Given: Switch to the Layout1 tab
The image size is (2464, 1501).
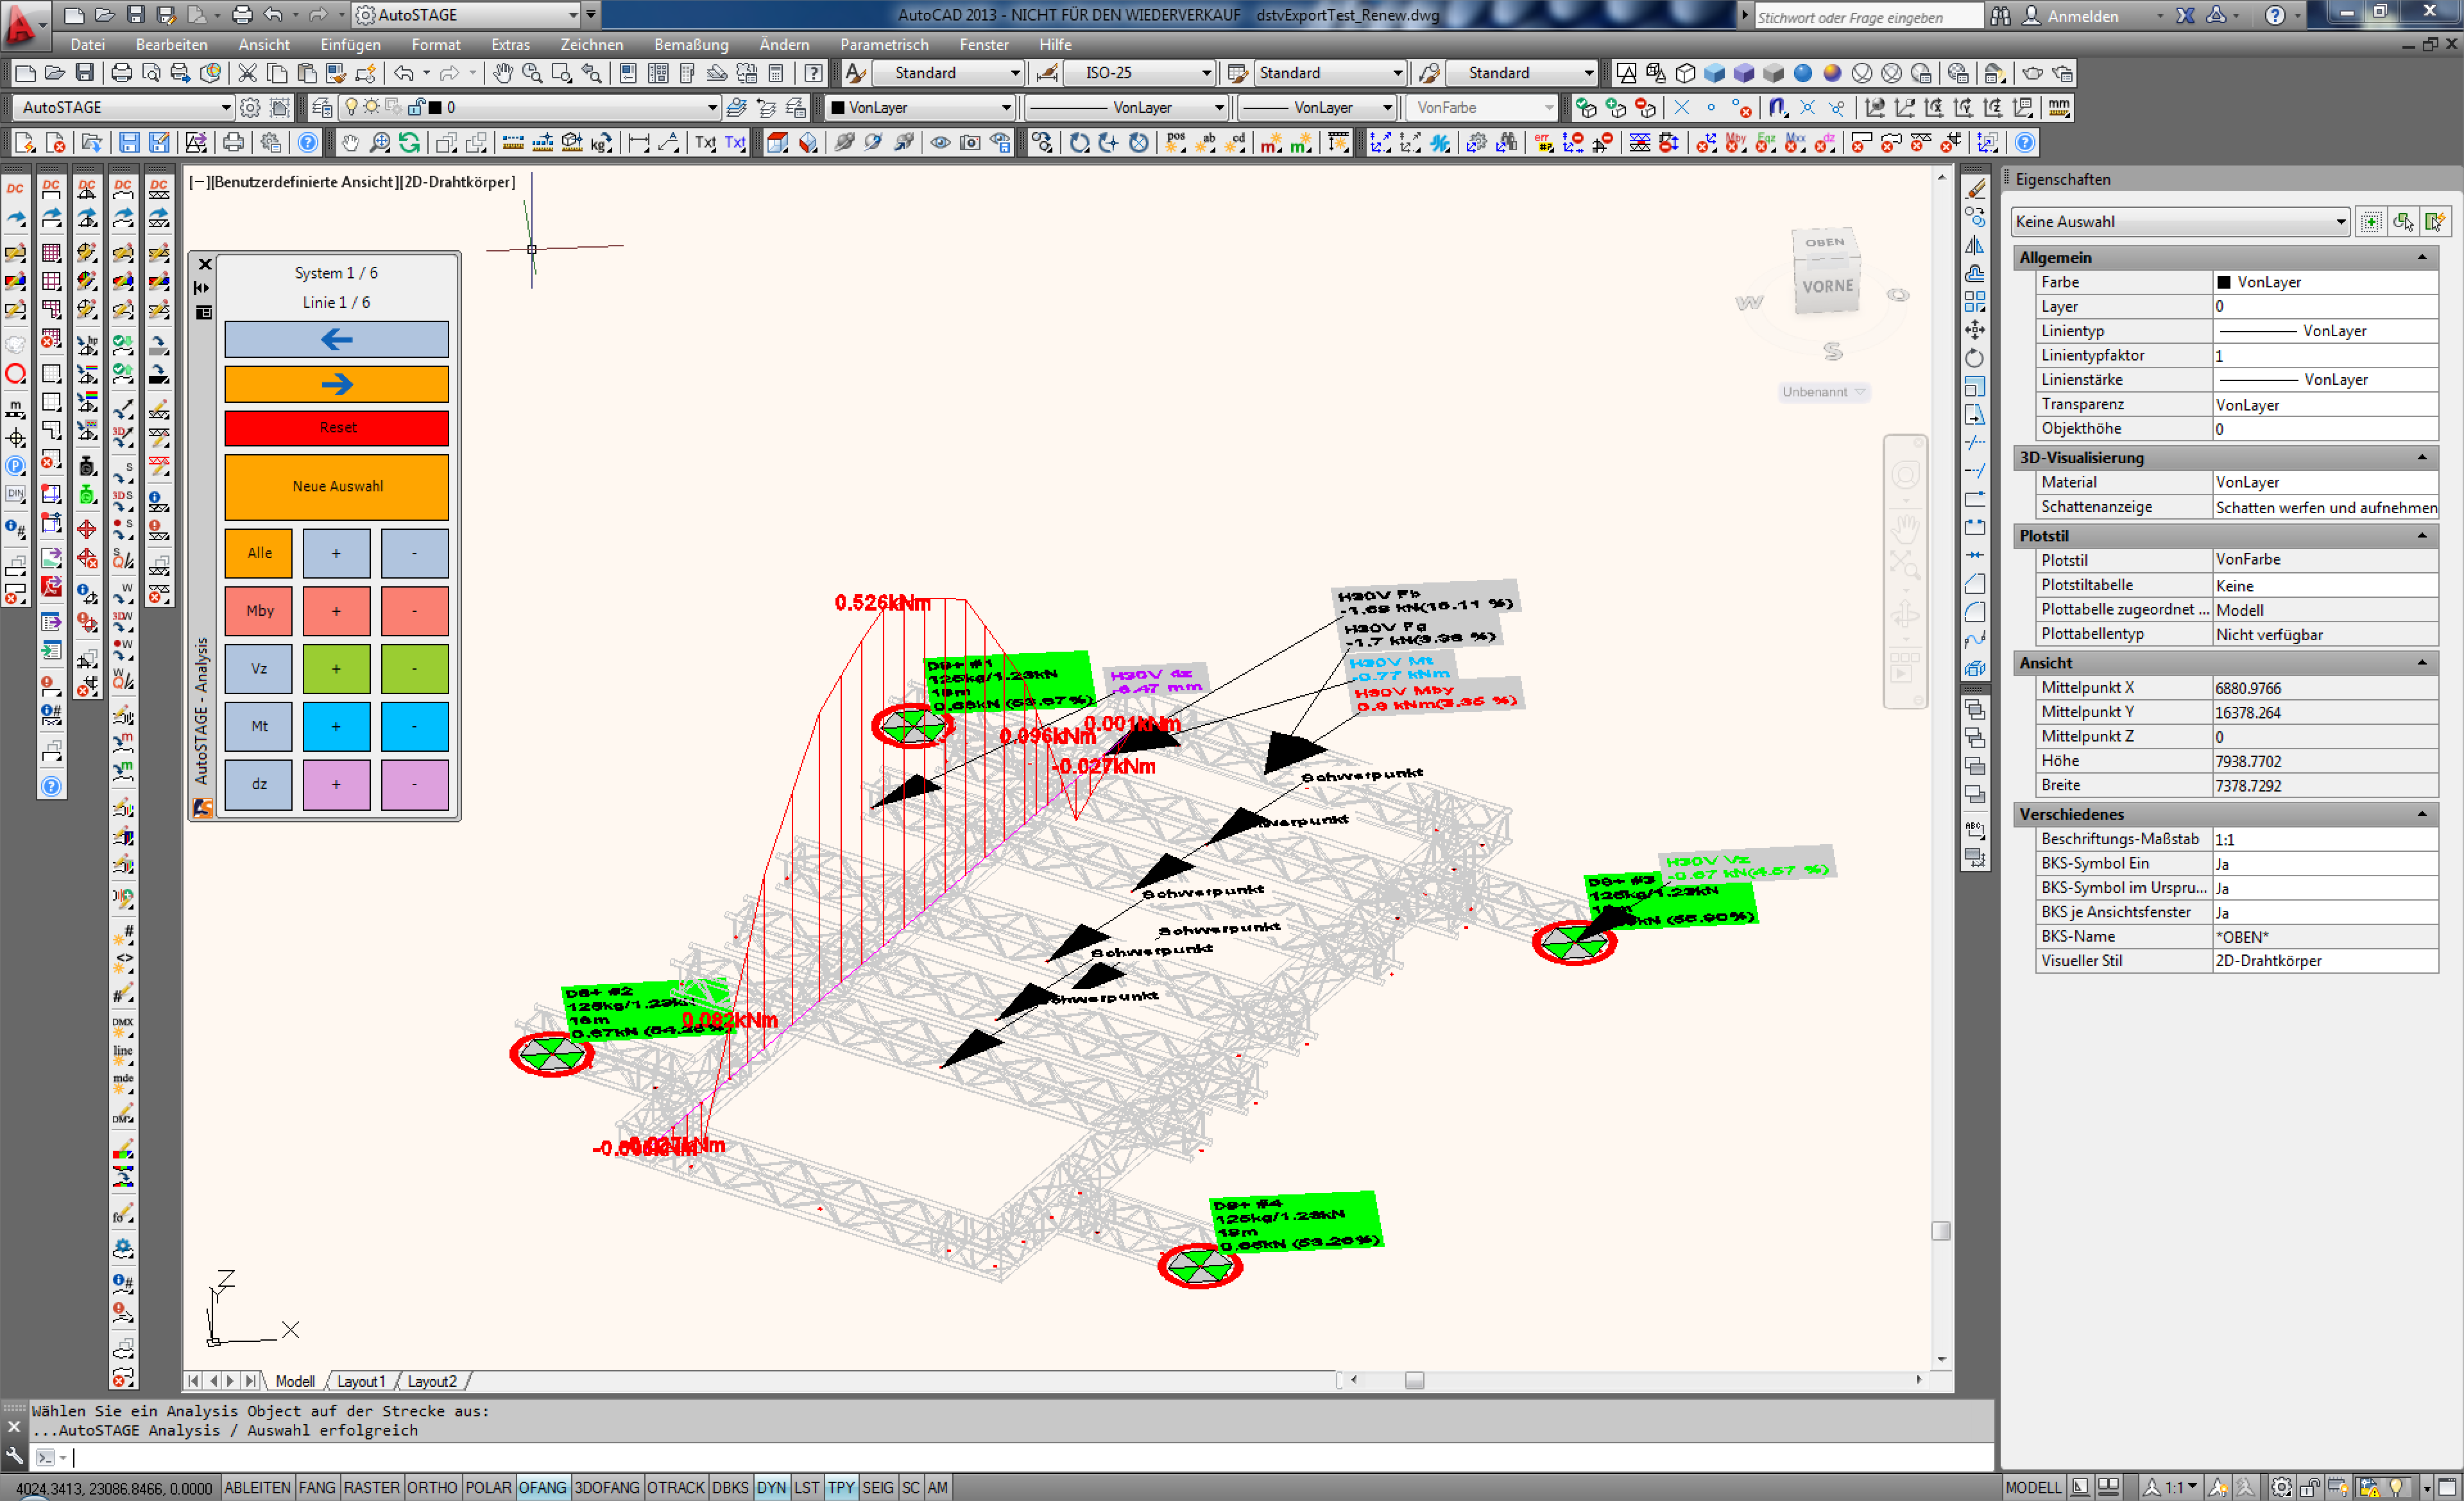Looking at the screenshot, I should coord(360,1381).
